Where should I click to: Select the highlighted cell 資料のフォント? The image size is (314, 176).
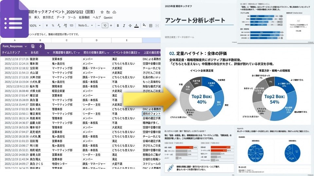(151, 114)
